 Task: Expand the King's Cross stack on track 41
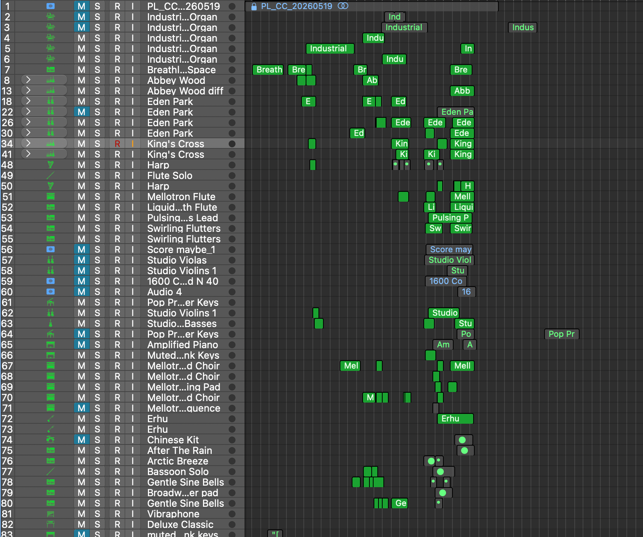tap(28, 154)
